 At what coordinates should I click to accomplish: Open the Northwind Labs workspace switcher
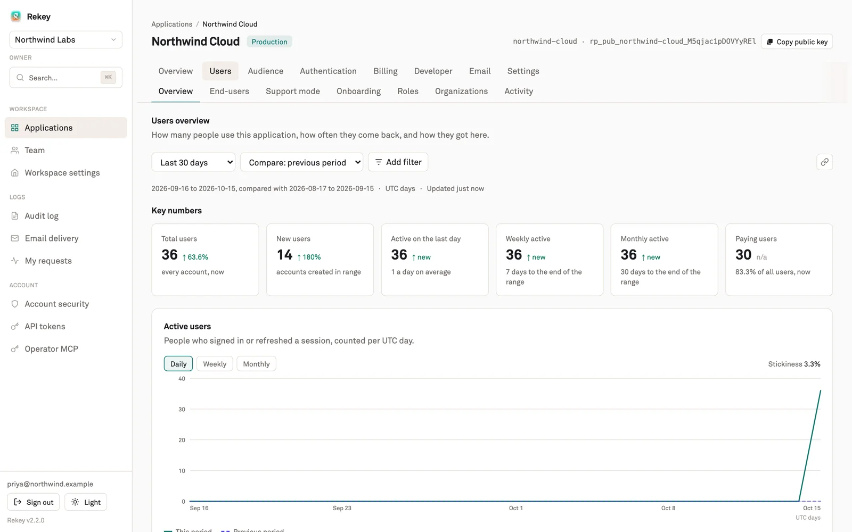click(x=66, y=40)
